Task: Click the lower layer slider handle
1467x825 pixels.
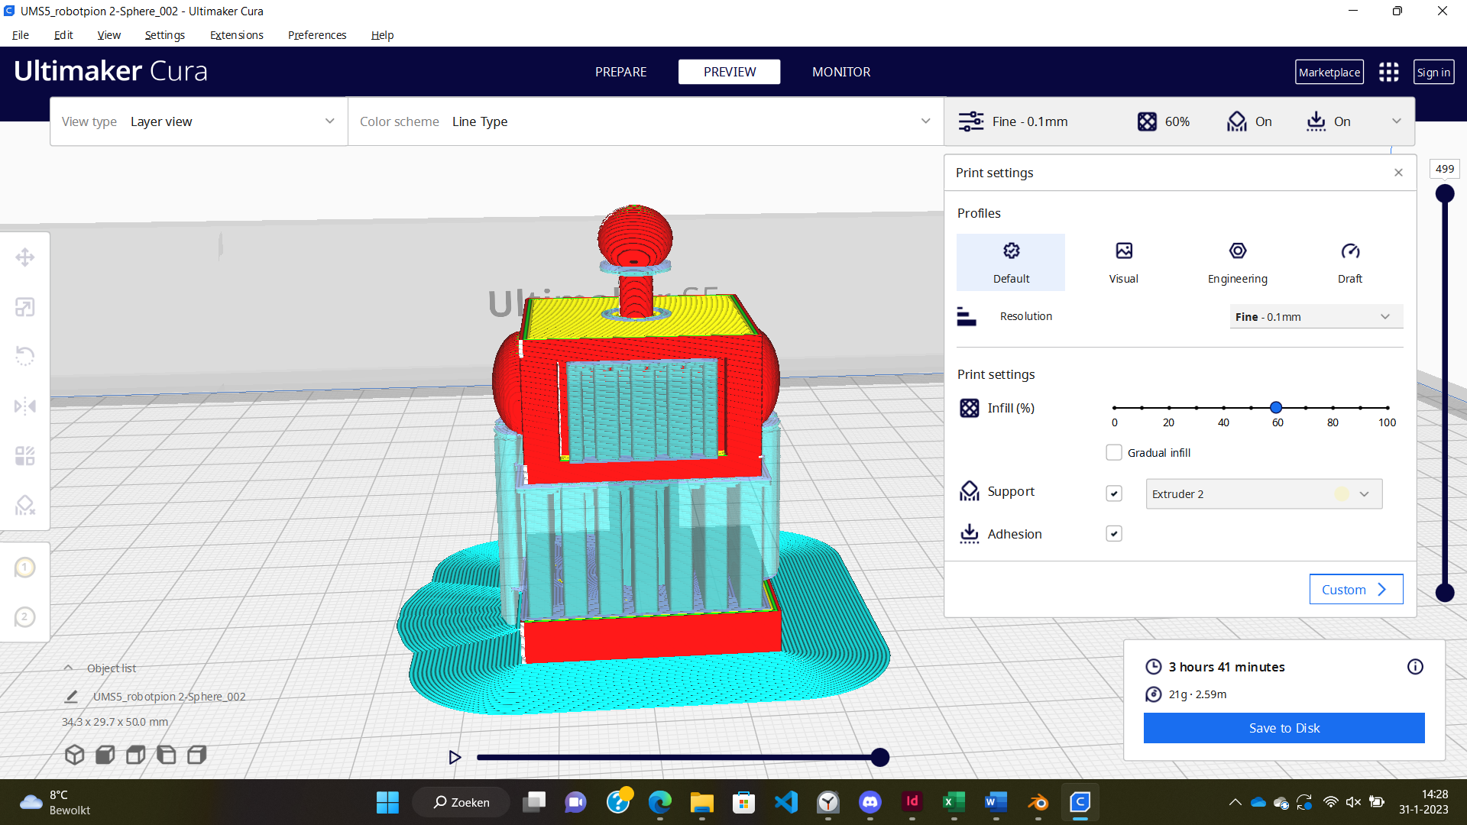Action: 1444,592
